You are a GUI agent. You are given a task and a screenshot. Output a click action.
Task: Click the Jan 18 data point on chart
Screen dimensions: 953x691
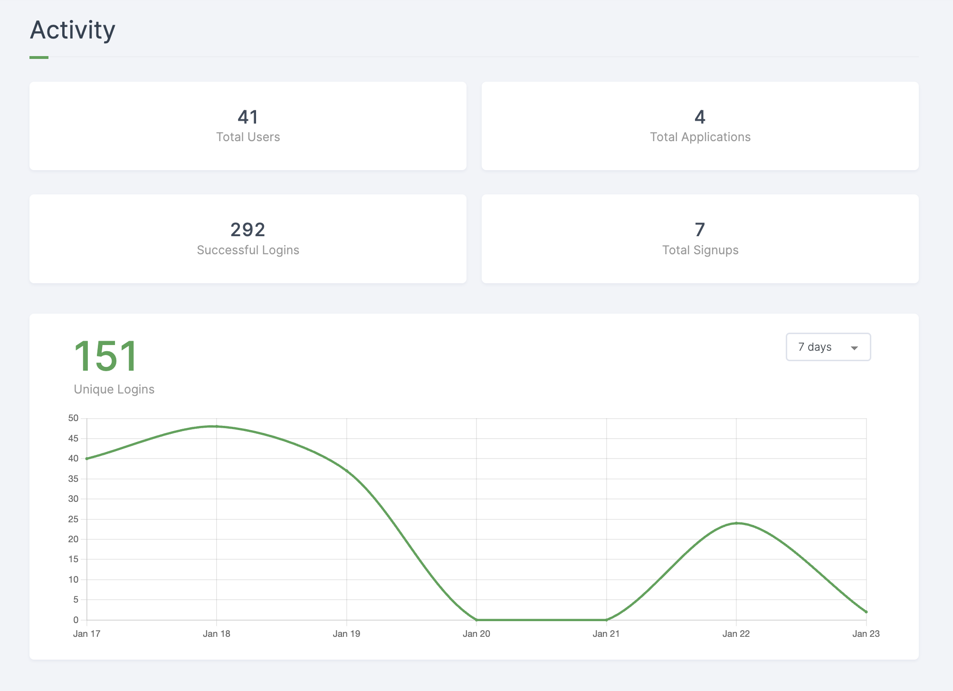[217, 426]
